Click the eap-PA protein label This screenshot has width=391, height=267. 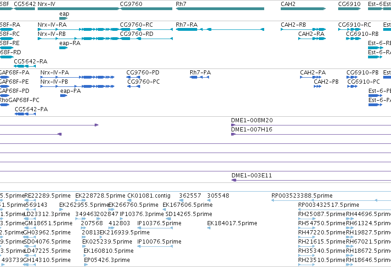pos(71,91)
